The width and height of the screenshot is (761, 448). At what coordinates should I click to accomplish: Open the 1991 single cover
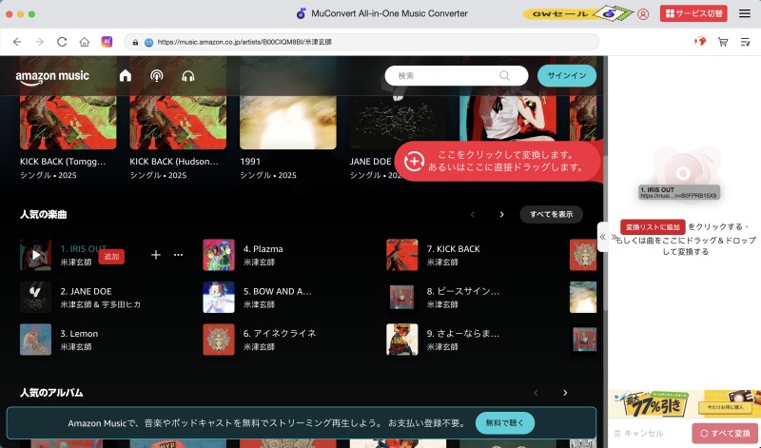[288, 123]
